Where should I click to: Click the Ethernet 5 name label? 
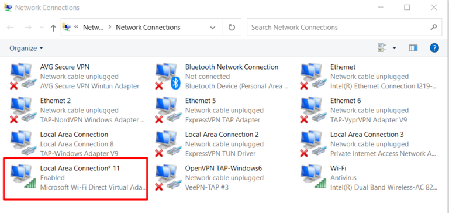coord(201,101)
